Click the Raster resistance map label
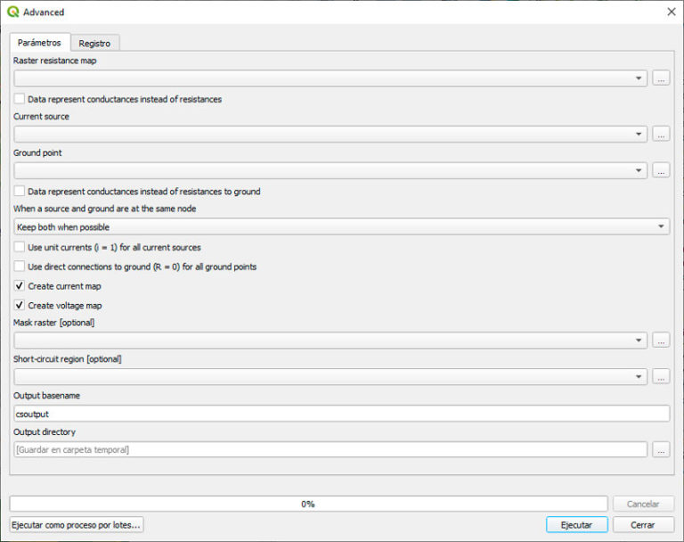 [55, 61]
